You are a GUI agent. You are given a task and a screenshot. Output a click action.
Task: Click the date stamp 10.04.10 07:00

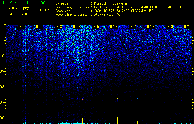coord(16,14)
